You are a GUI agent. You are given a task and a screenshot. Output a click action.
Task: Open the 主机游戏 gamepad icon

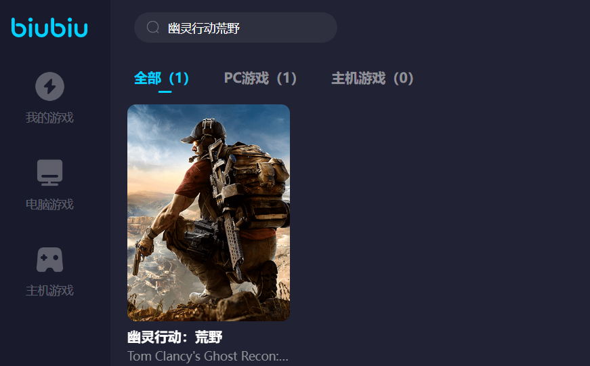[x=49, y=260]
